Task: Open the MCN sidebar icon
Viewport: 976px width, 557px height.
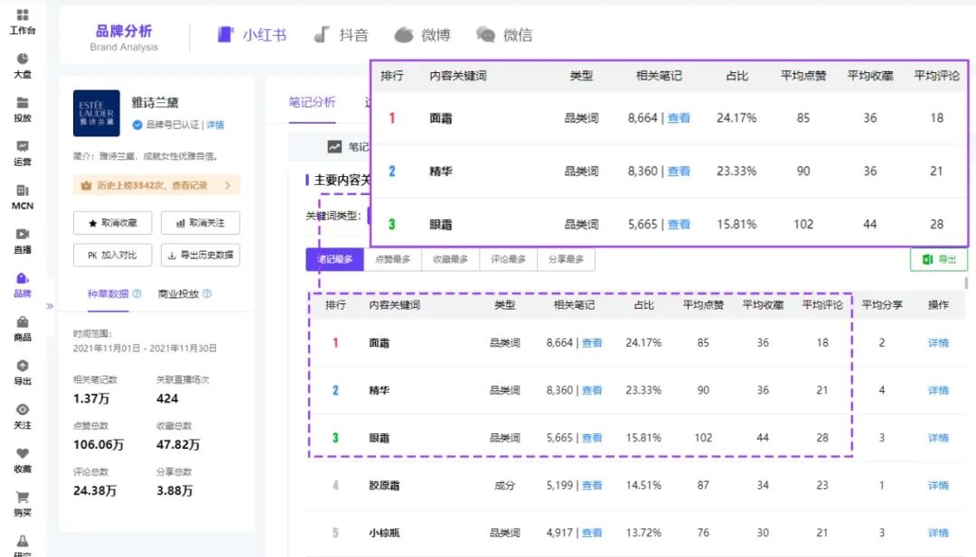Action: tap(23, 197)
